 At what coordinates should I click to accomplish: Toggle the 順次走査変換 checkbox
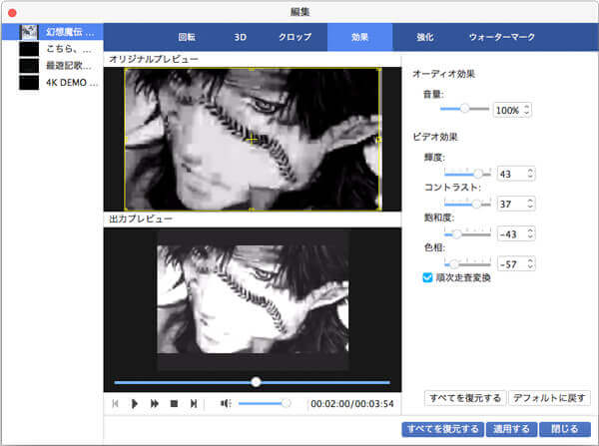pyautogui.click(x=428, y=277)
